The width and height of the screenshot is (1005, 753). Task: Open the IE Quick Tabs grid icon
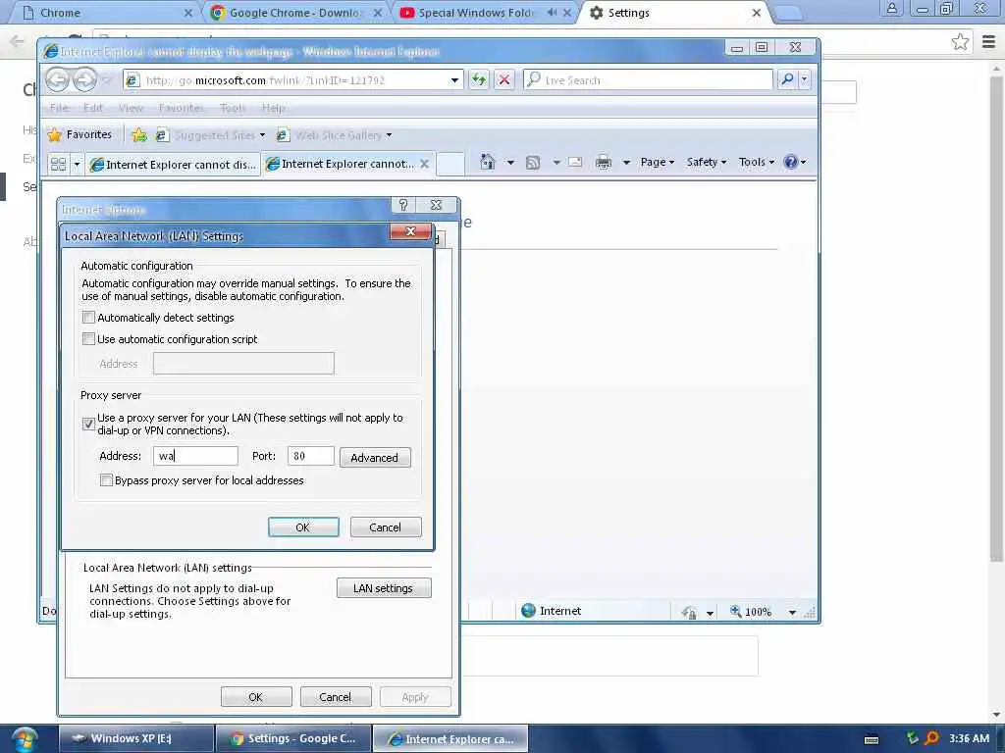[x=58, y=164]
